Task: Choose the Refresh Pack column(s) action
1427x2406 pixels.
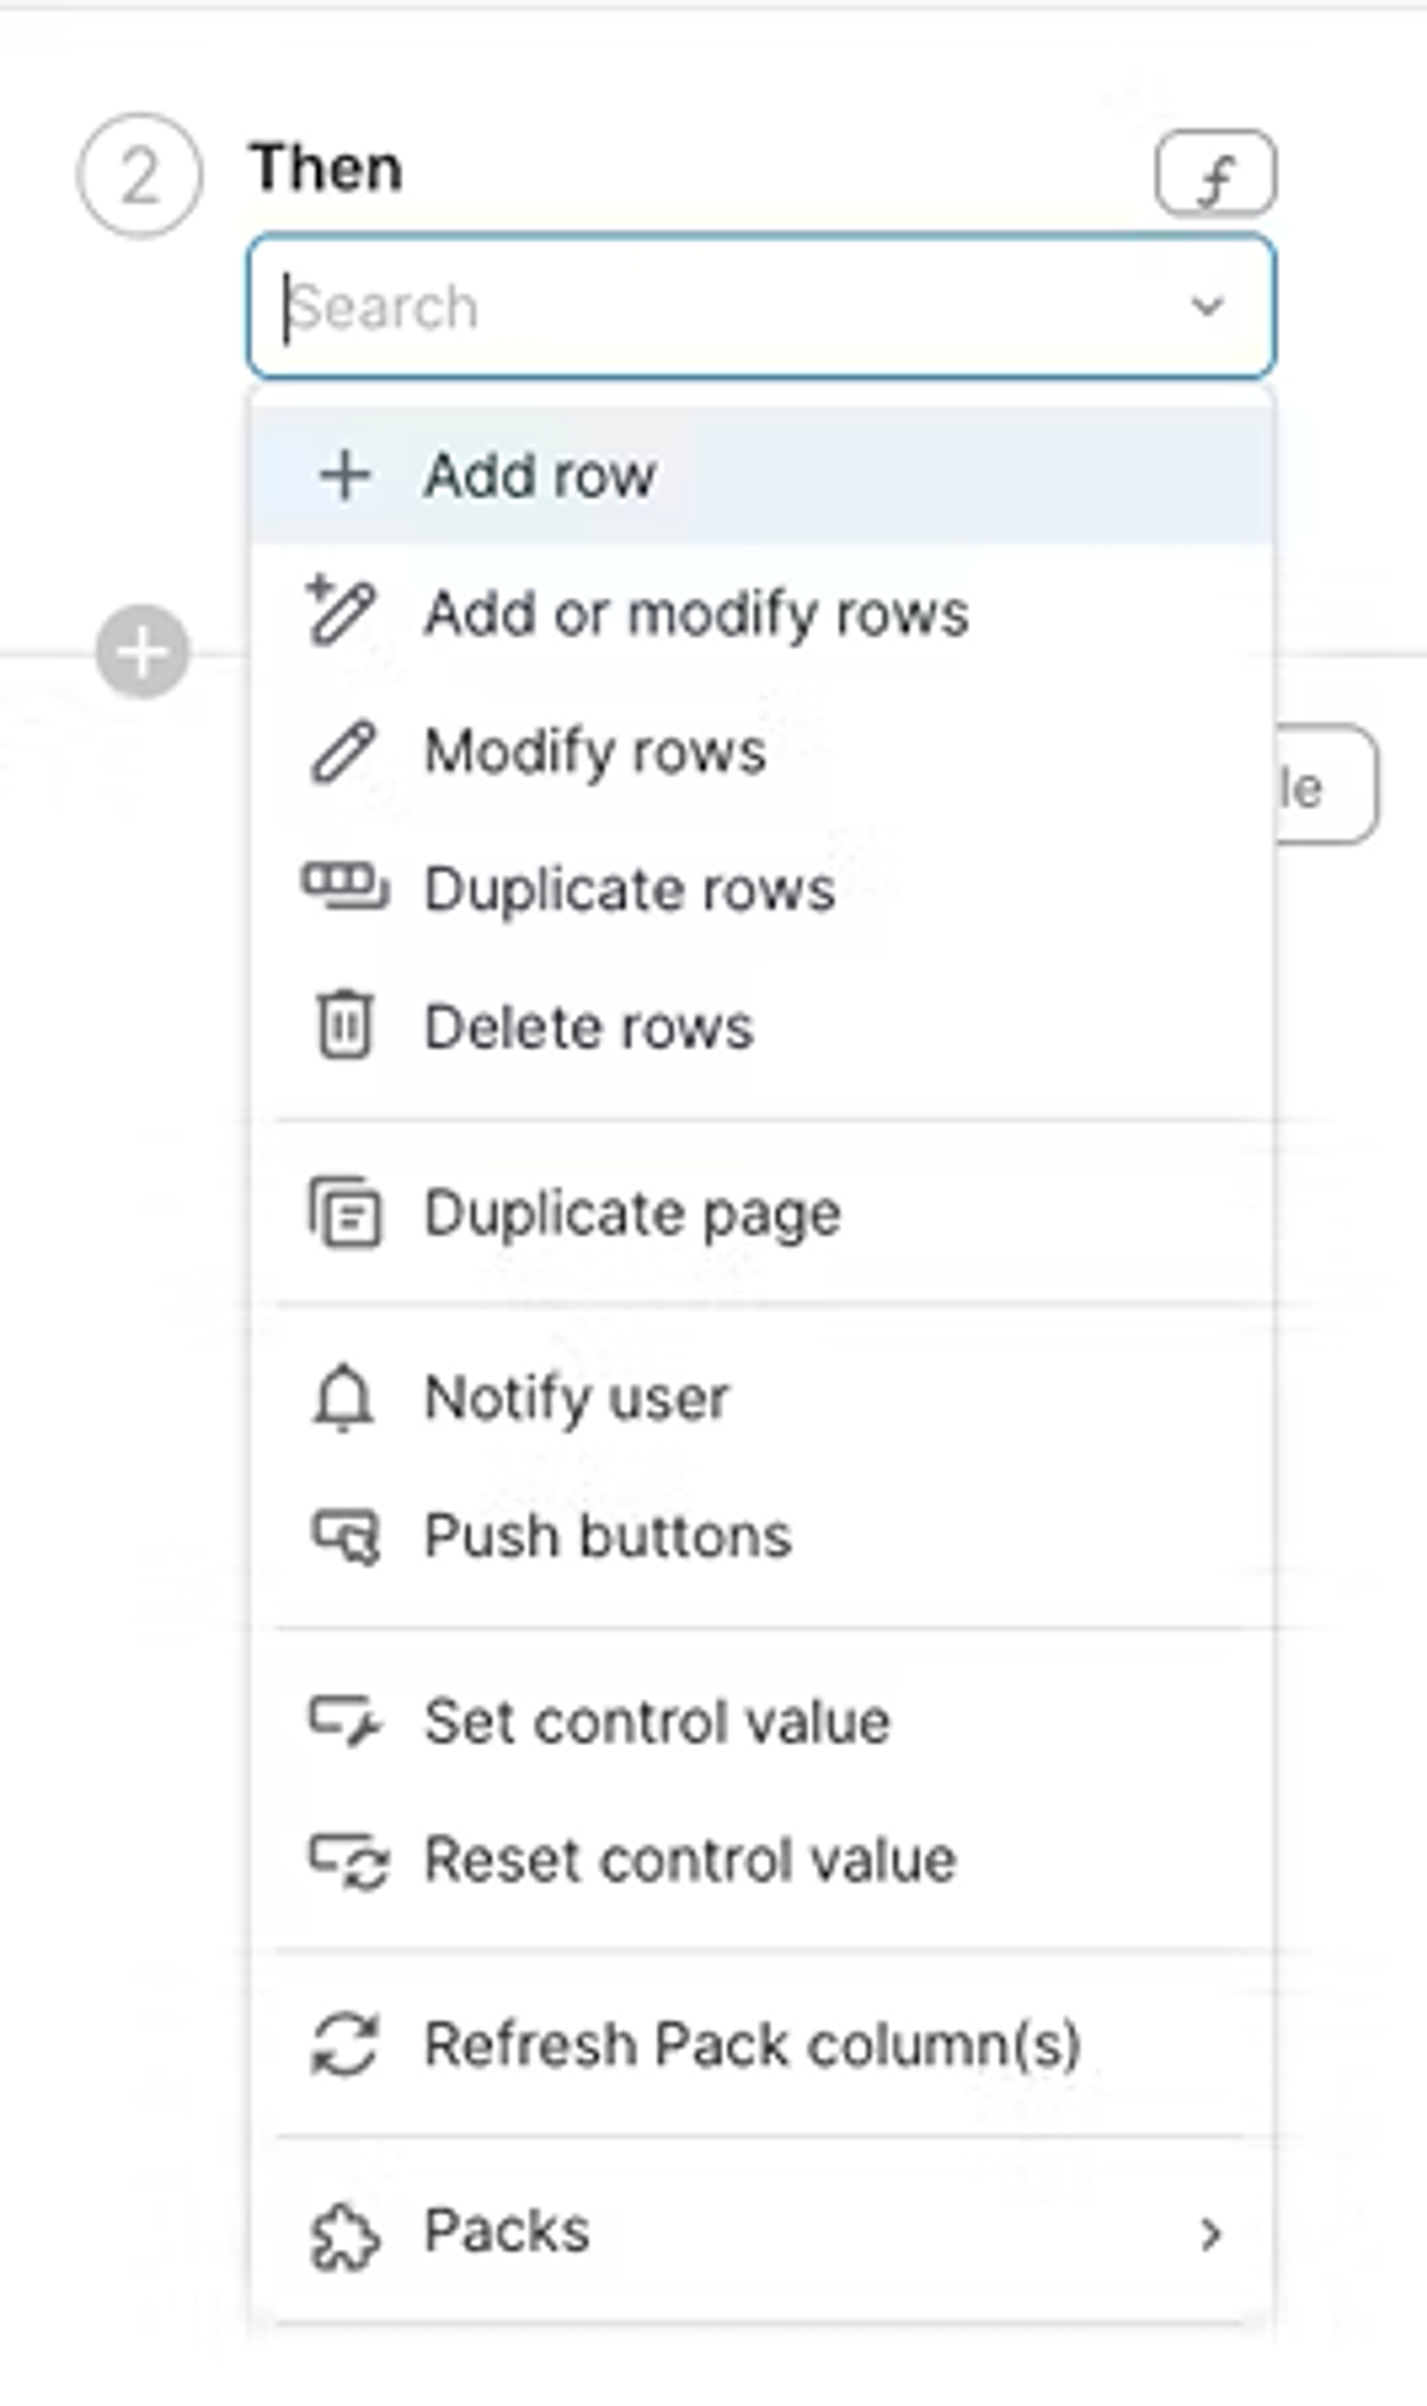Action: [x=752, y=2044]
